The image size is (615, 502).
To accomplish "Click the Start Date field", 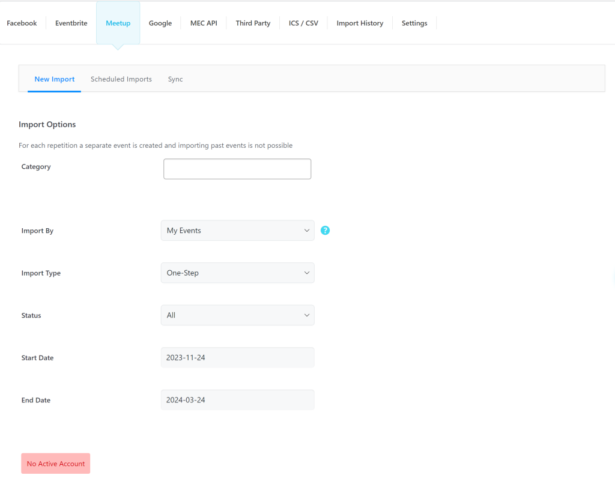I will (237, 357).
